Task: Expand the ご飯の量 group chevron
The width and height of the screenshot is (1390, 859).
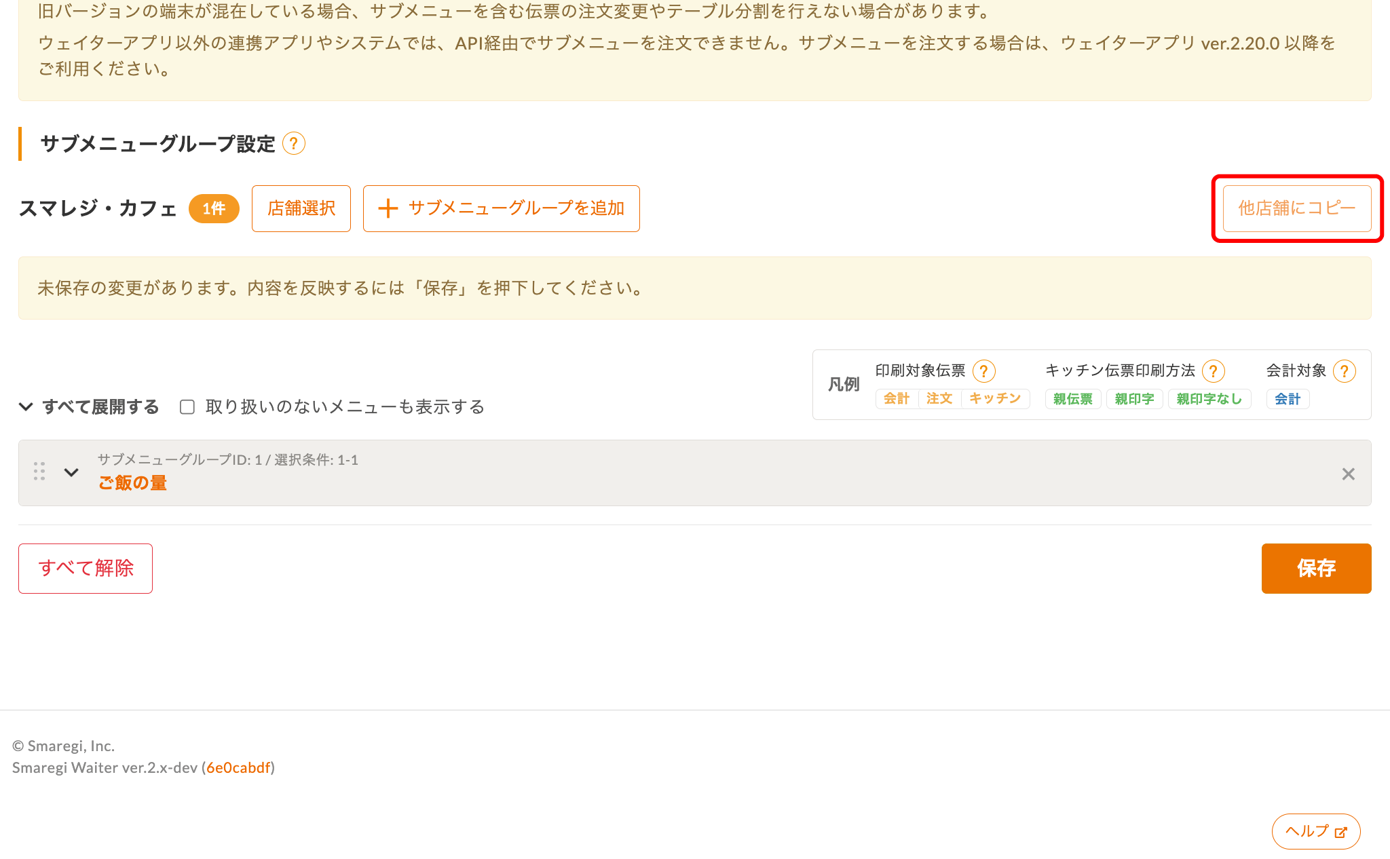Action: 71,472
